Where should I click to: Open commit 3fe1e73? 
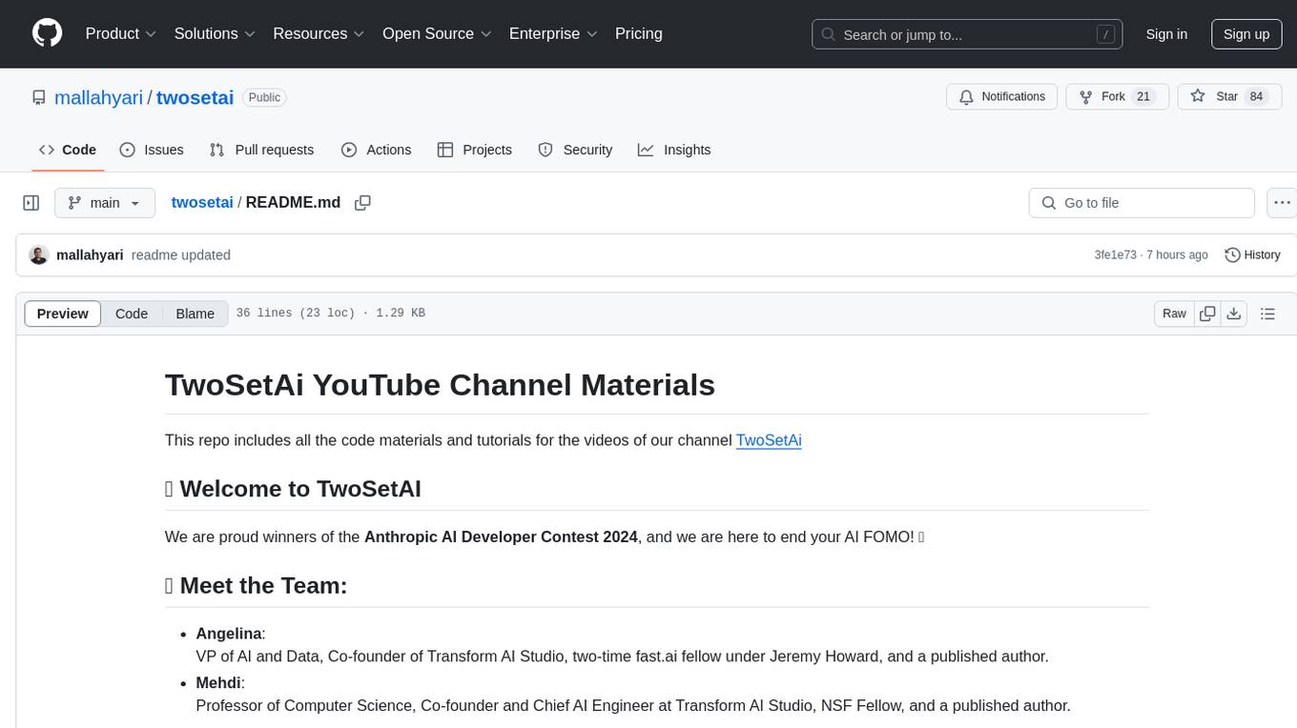pos(1115,255)
